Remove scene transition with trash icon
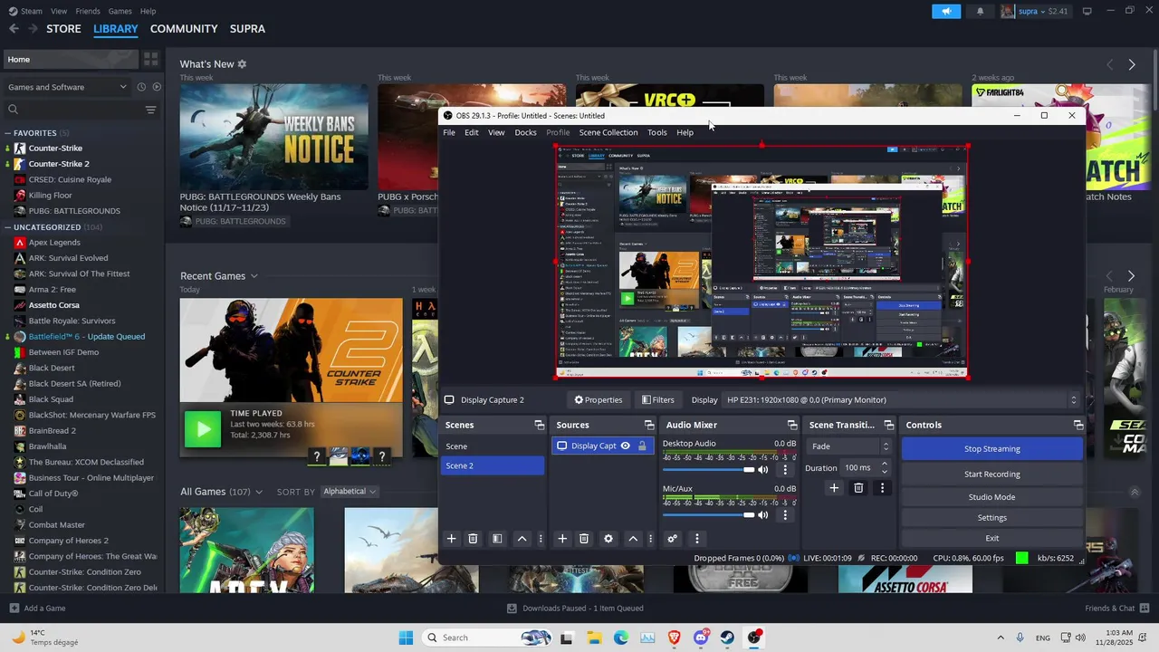Viewport: 1159px width, 652px height. click(858, 488)
